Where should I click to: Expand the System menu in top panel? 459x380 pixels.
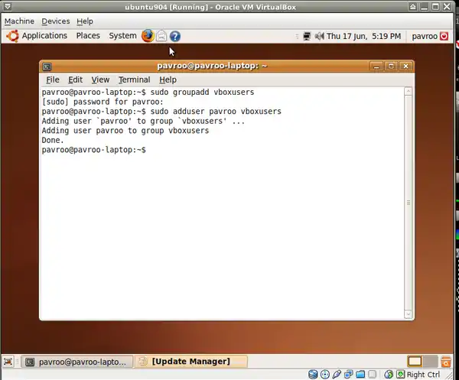click(122, 36)
